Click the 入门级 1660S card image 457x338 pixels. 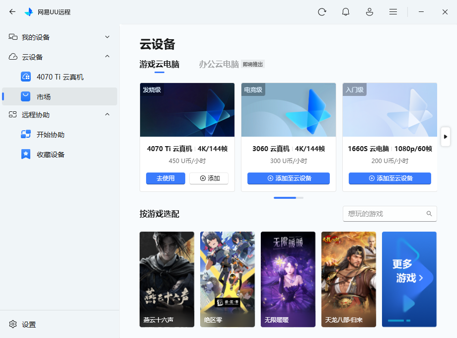tap(390, 110)
